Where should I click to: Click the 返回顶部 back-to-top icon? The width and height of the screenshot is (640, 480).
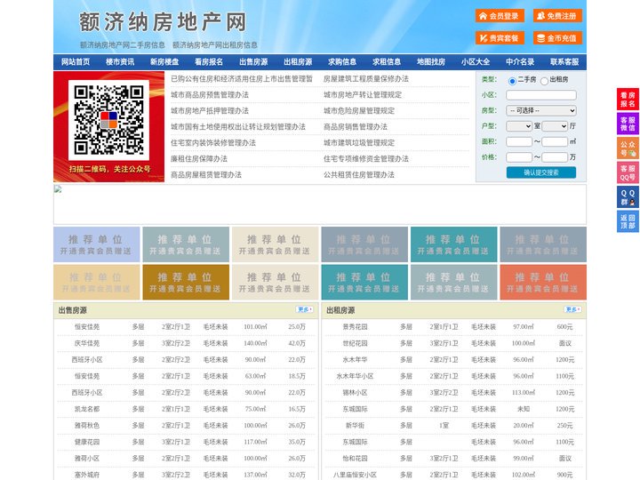tap(628, 221)
